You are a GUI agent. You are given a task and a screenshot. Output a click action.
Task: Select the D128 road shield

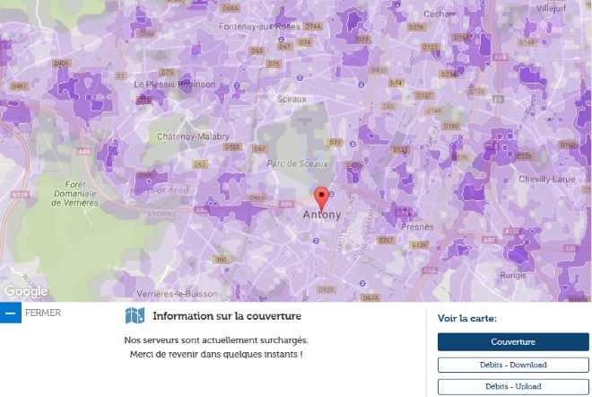pos(232,147)
